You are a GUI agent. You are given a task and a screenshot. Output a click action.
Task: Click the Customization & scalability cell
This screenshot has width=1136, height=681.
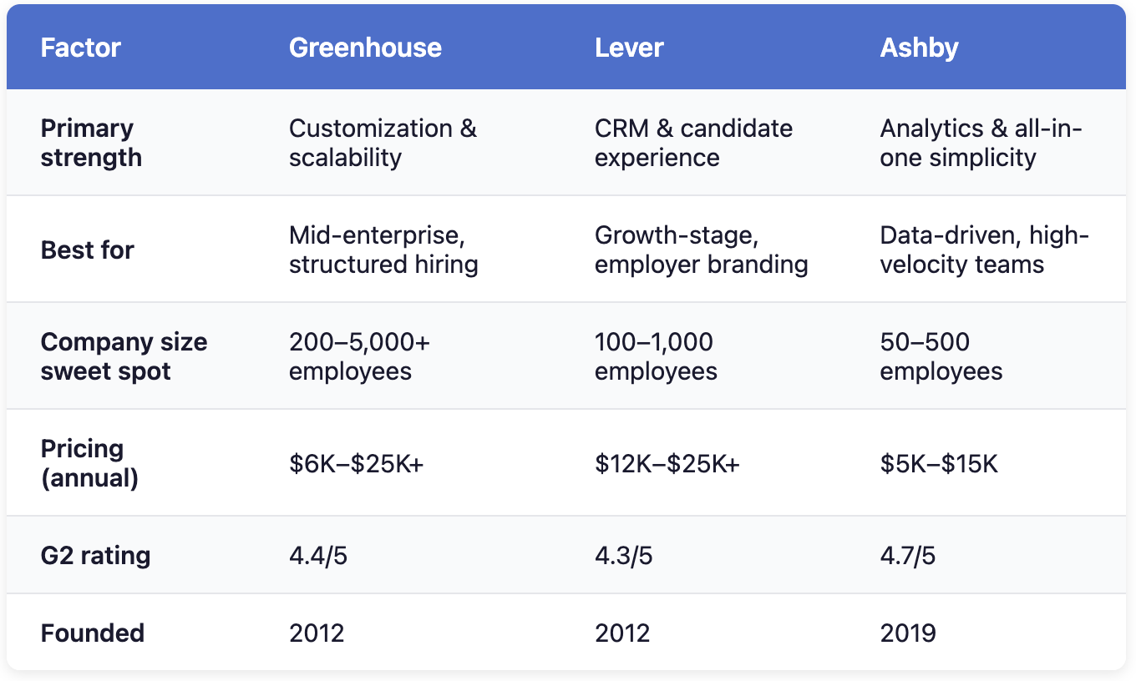click(383, 143)
